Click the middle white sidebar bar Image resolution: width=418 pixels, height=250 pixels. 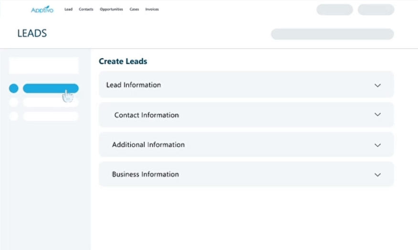(x=51, y=102)
